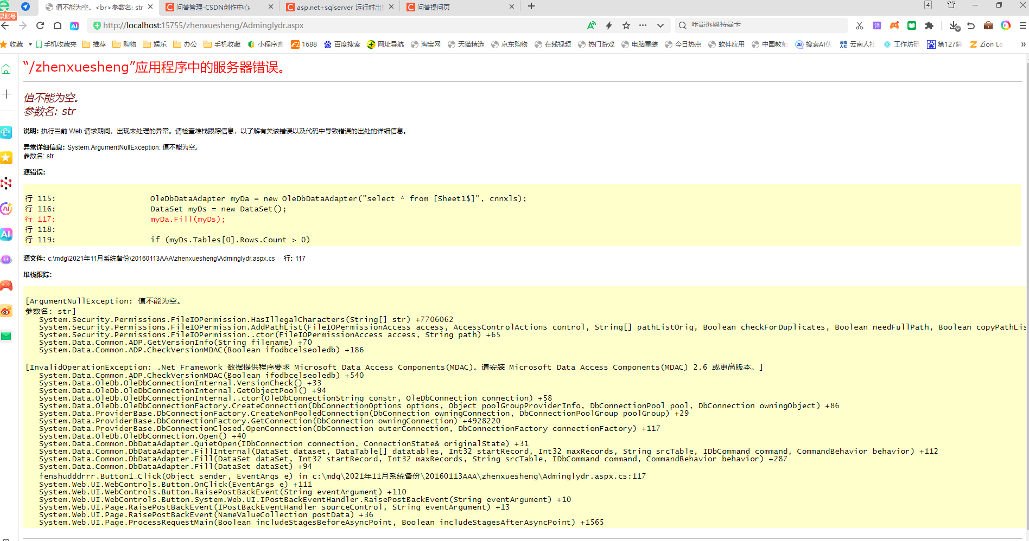1029x541 pixels.
Task: Open the purple translate extension icon
Action: pos(877,25)
